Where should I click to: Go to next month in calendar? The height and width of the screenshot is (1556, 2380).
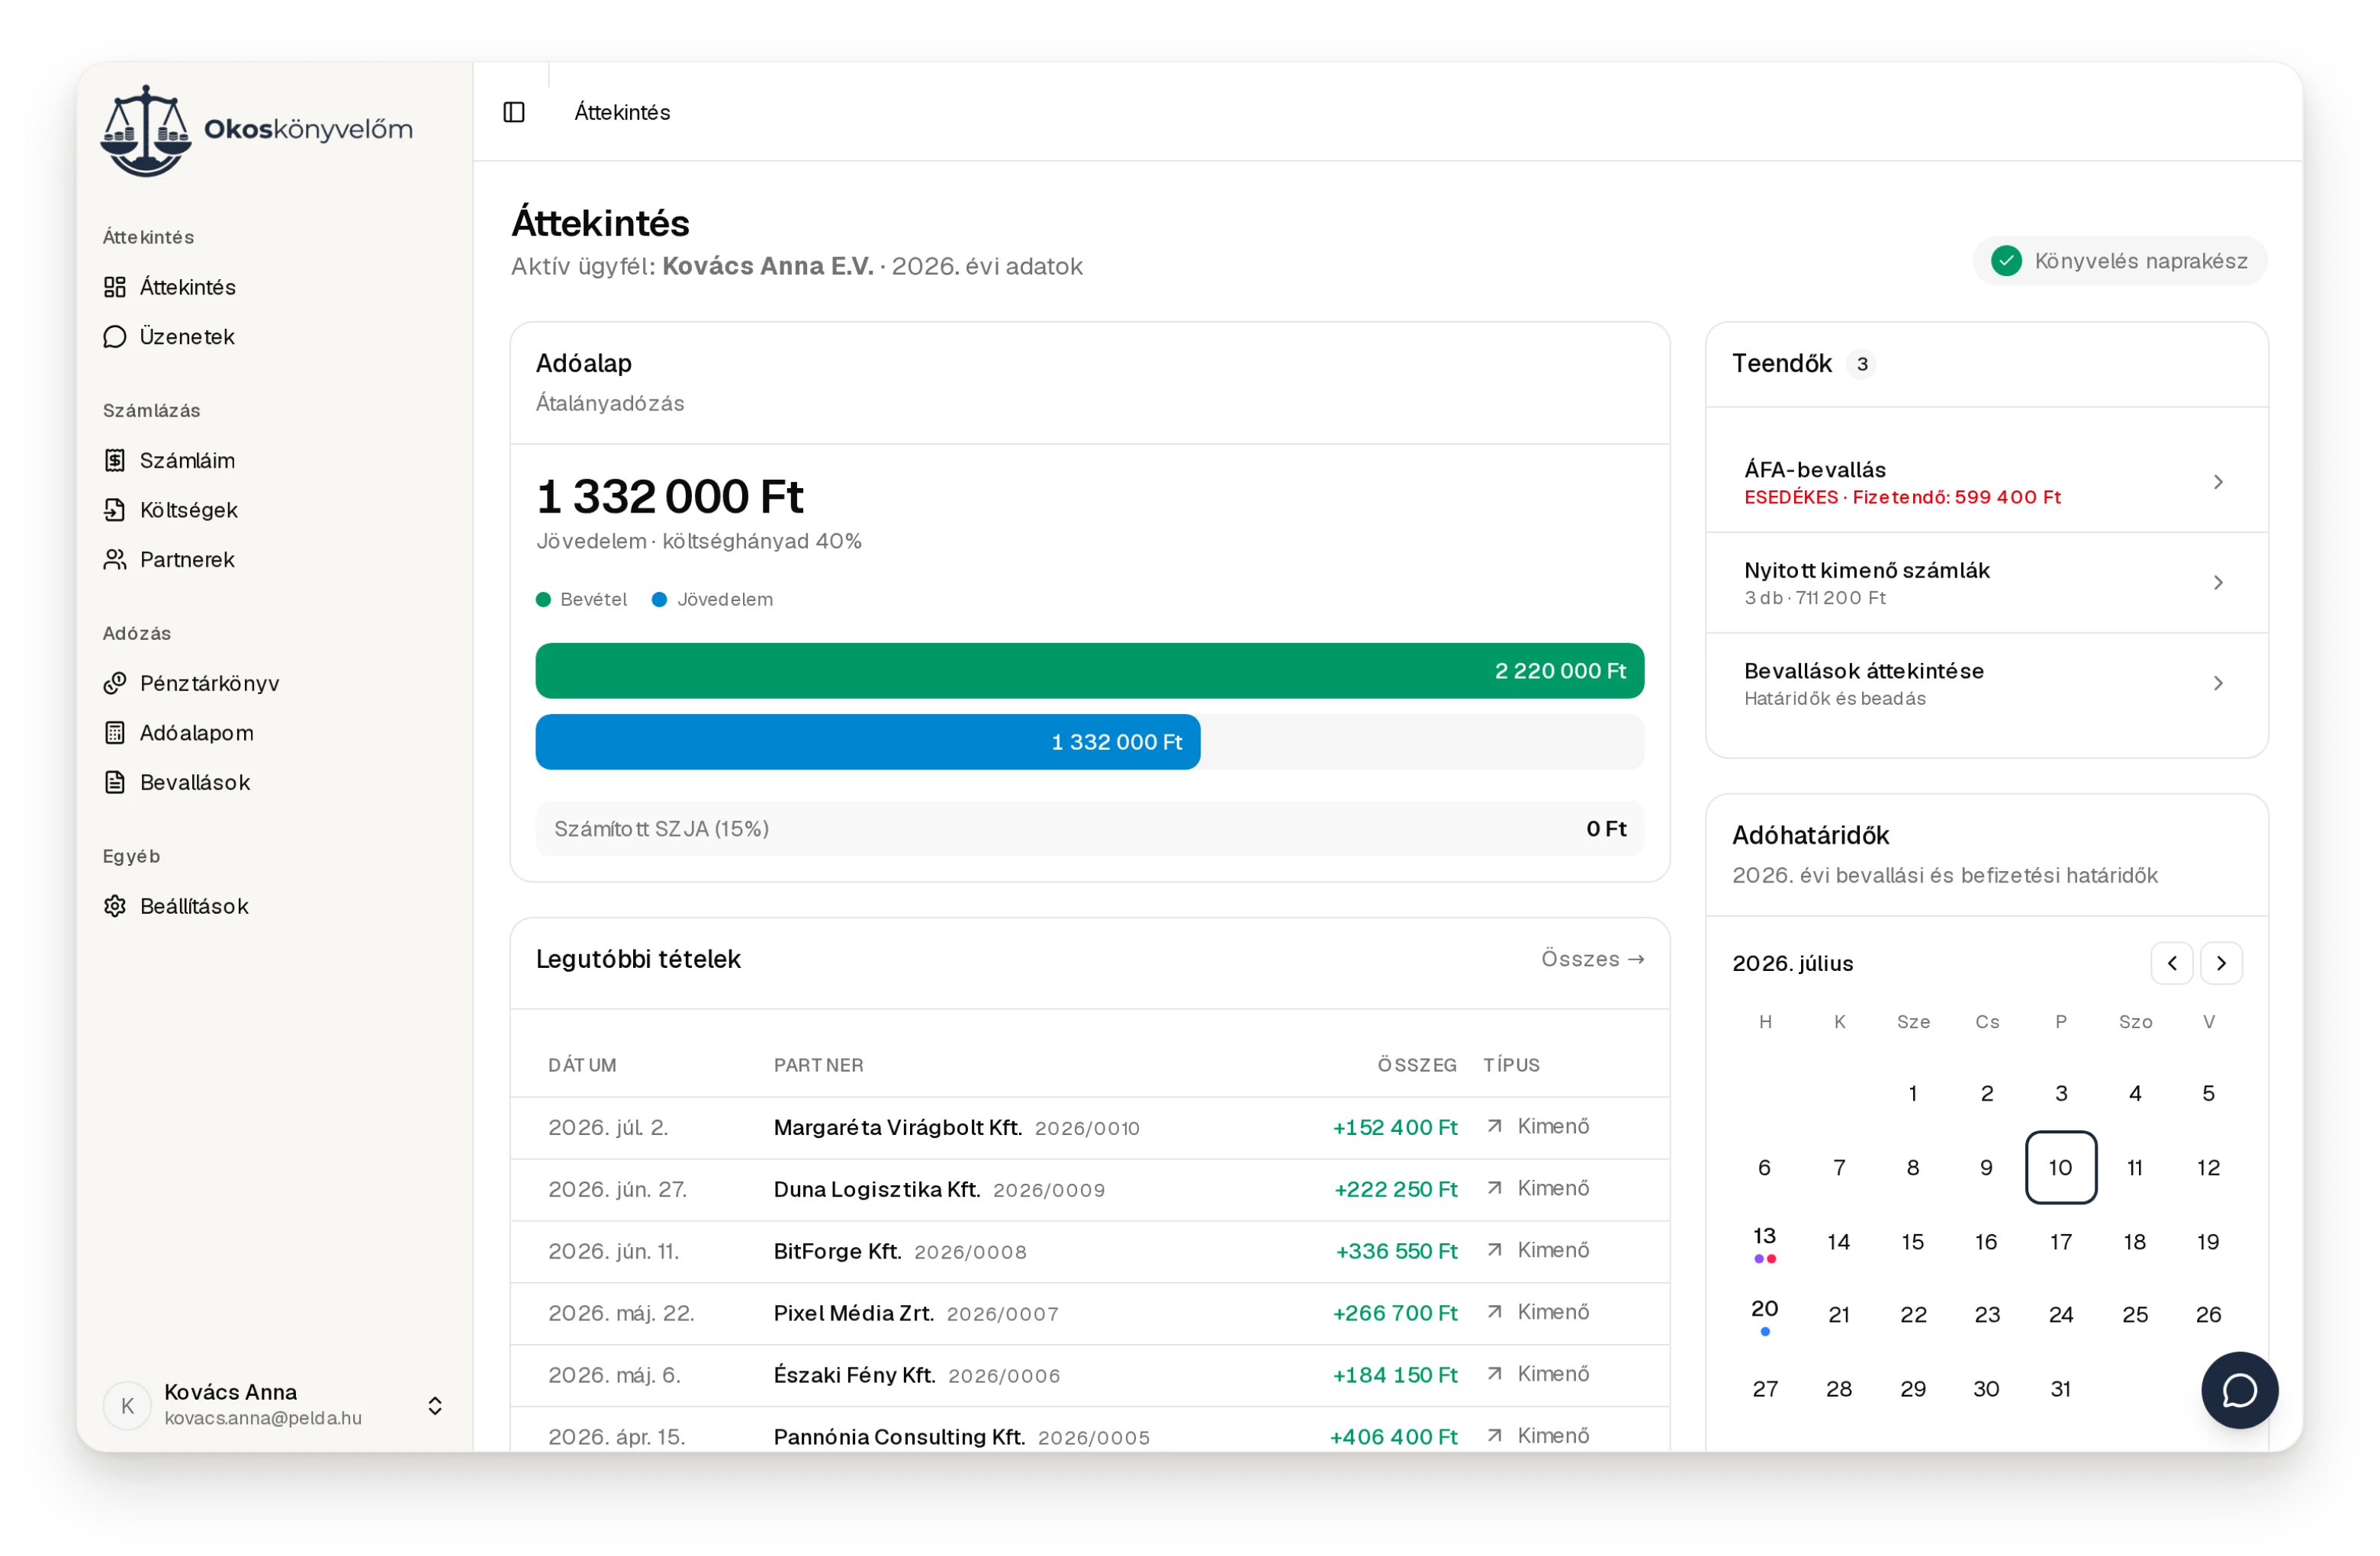coord(2221,963)
